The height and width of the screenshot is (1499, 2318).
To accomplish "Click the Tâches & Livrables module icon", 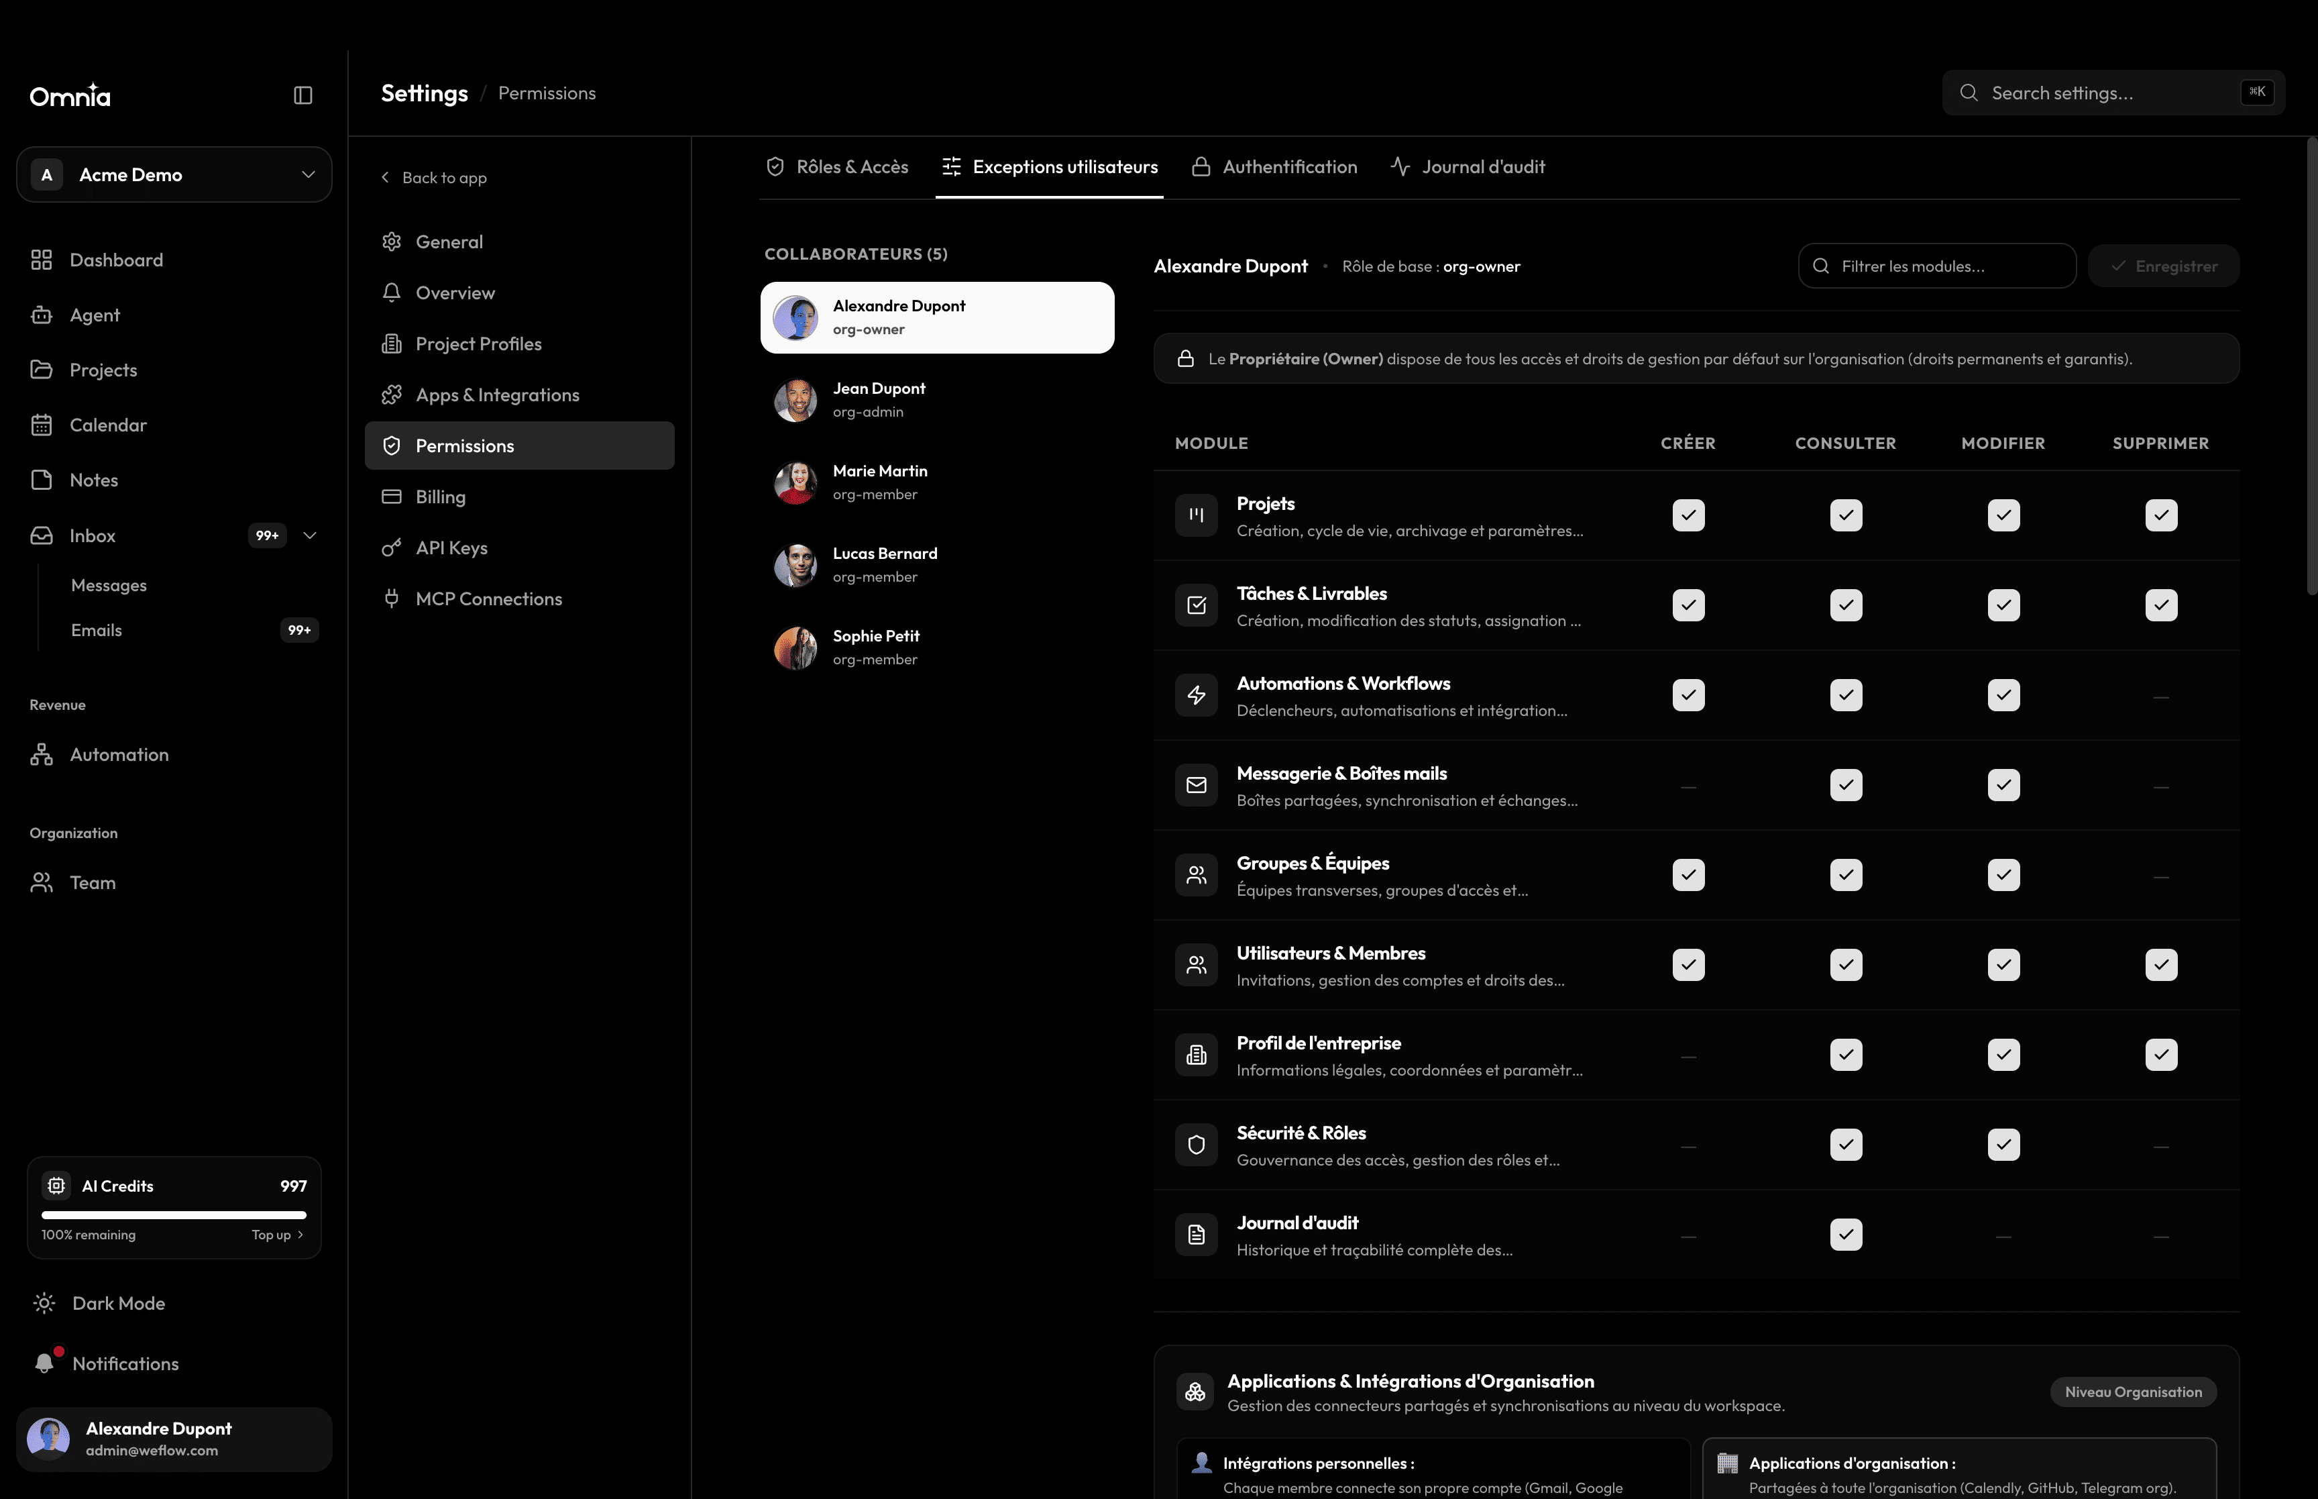I will coord(1197,605).
